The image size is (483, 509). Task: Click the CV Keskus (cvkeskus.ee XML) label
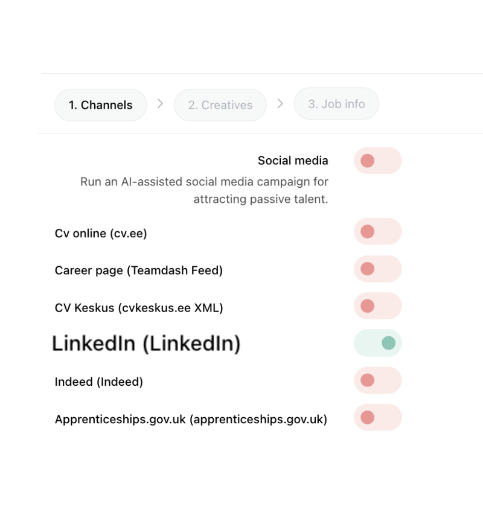139,308
